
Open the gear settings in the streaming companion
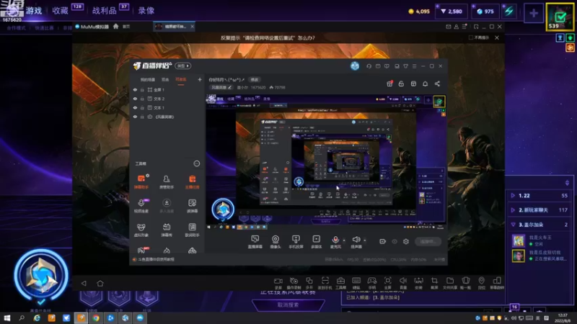click(406, 241)
